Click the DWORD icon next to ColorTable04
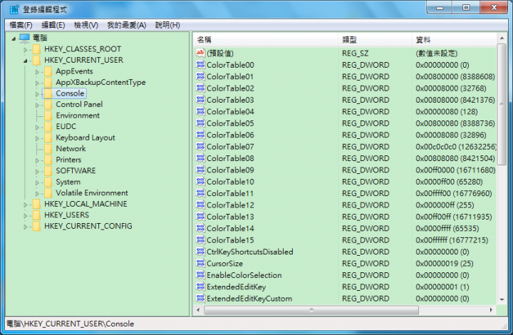 (200, 111)
